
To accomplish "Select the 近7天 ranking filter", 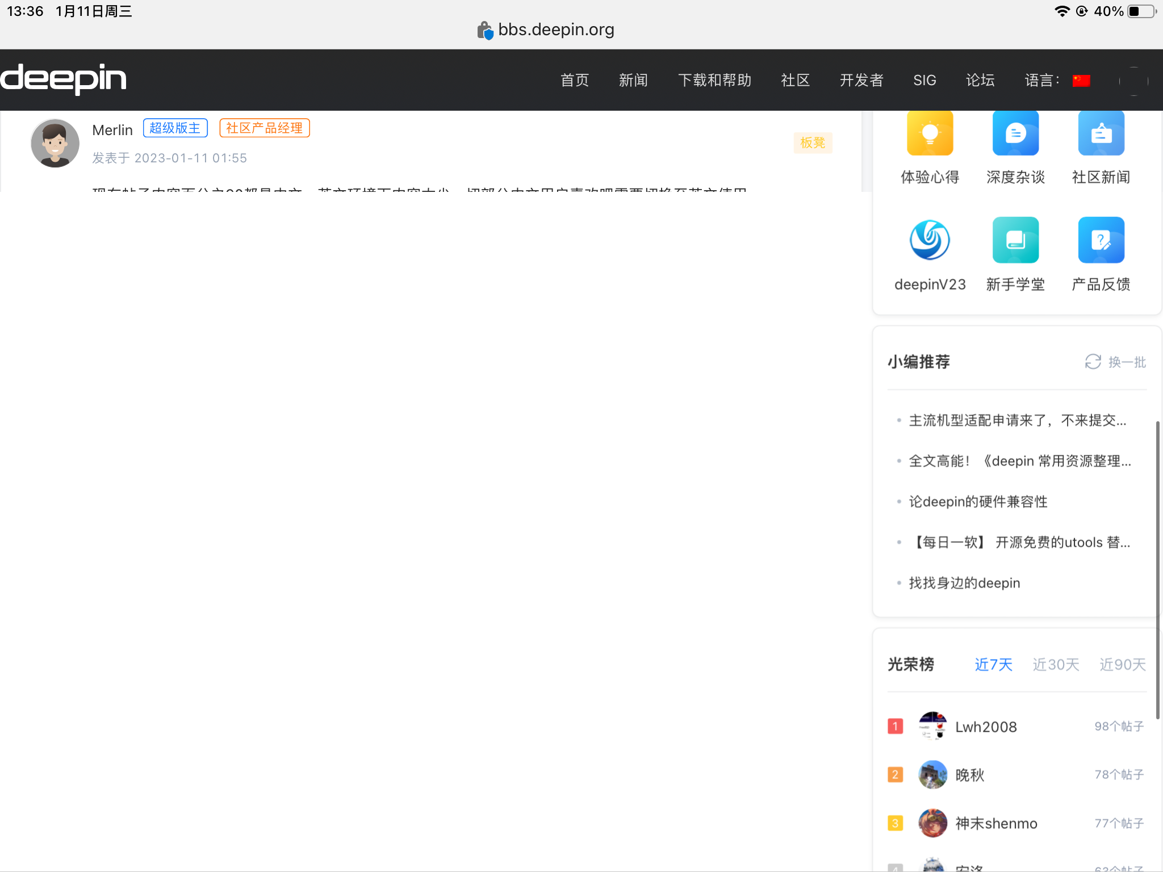I will (993, 664).
